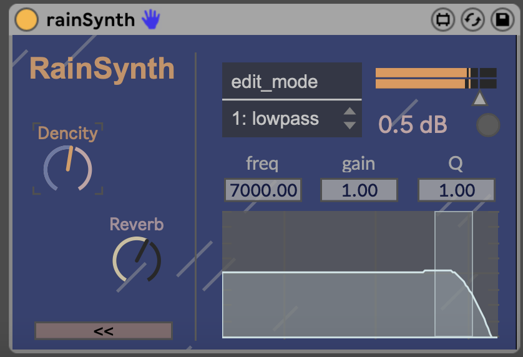Viewport: 523px width, 357px height.
Task: Open the device show/hide window icon
Action: tap(442, 20)
